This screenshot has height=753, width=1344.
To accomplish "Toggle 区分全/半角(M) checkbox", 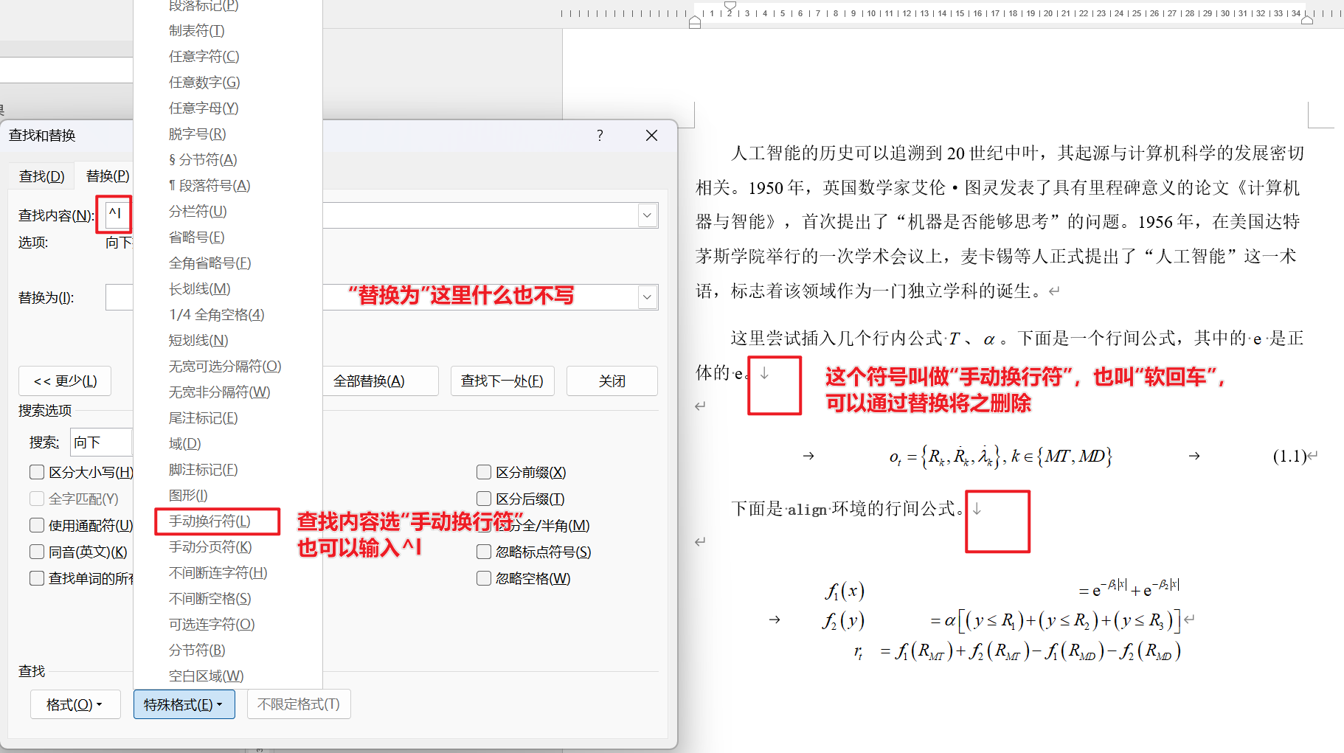I will [484, 525].
